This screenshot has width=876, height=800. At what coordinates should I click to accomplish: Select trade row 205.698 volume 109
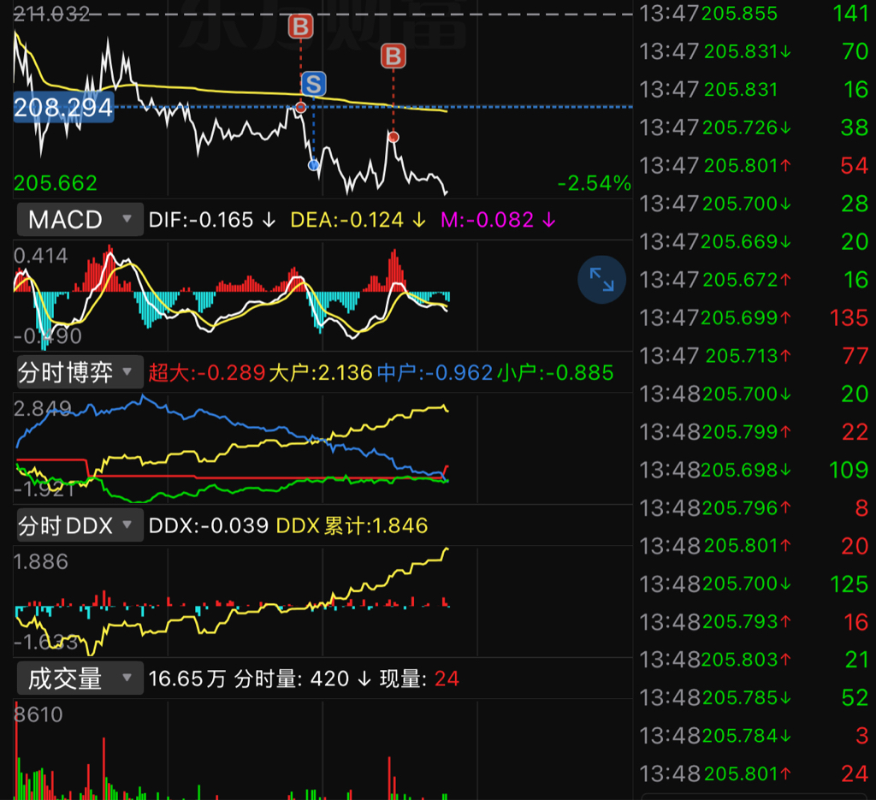tap(755, 470)
